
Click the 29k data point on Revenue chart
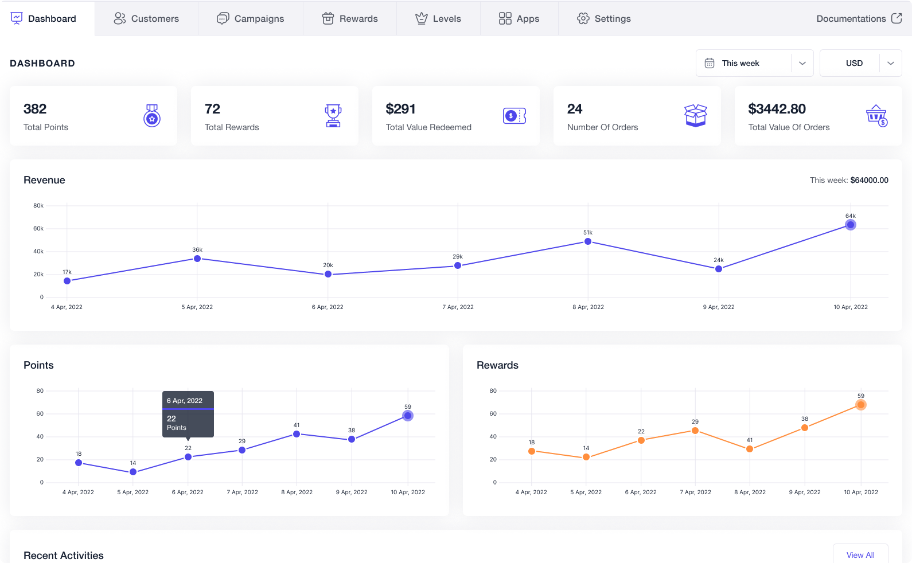click(x=458, y=265)
